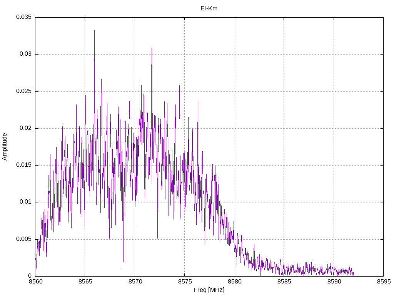Screen dimensions: 394x295
Task: Click y-axis tick value 0.005
Action: pos(24,239)
